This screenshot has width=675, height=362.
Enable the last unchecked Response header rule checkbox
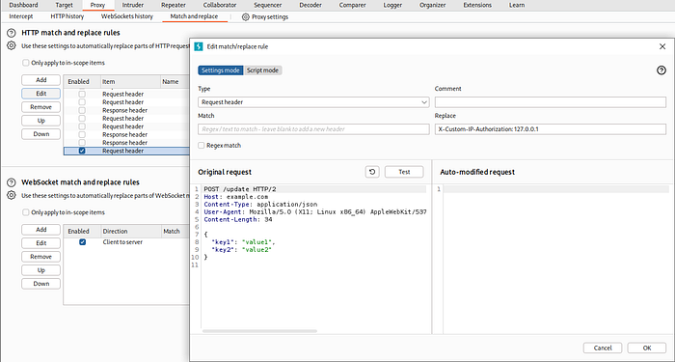point(82,143)
